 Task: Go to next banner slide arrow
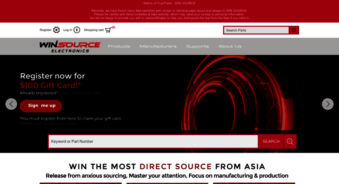click(x=328, y=104)
